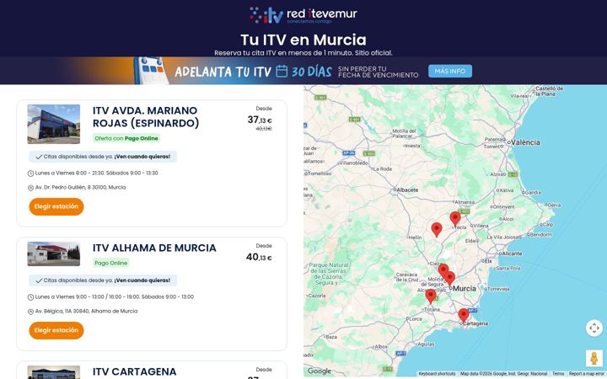The width and height of the screenshot is (607, 379).
Task: Click the location pin icon beside Av. Dr. Pedro Guillén
Action: coord(30,188)
